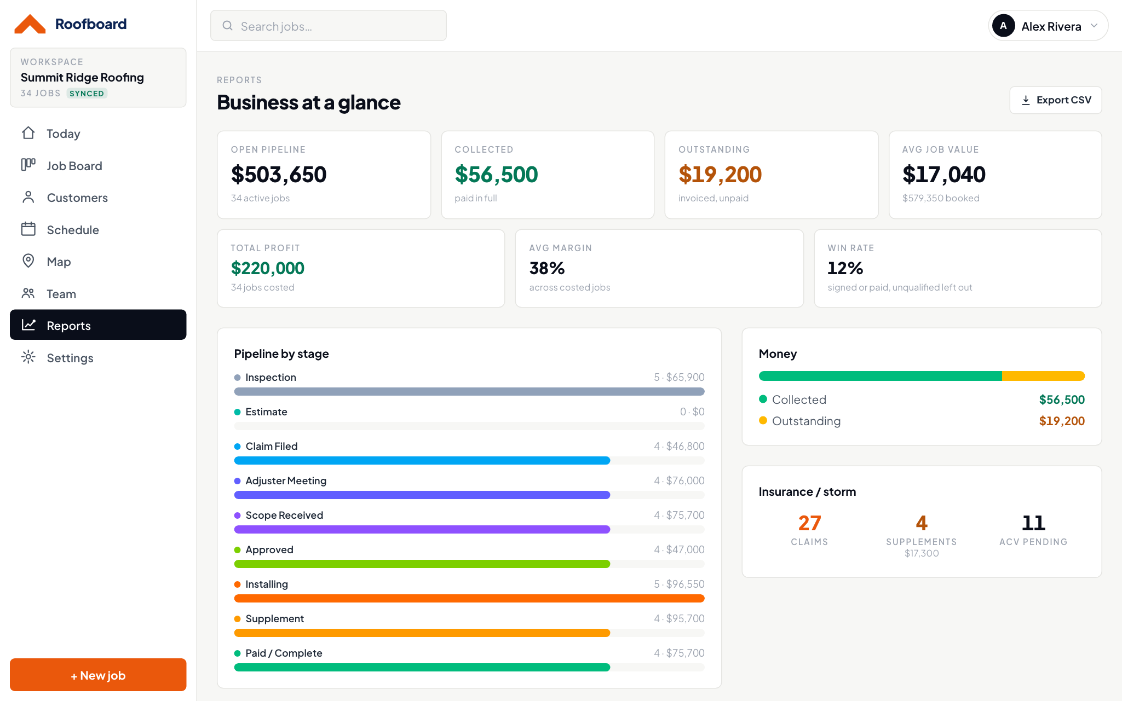Open the Team menu item
Viewport: 1122px width, 701px height.
click(x=98, y=294)
